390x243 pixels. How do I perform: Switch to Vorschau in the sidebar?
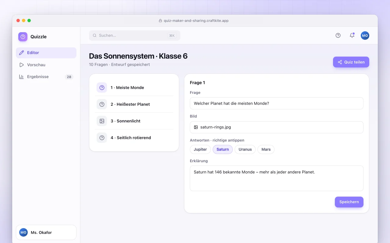46,65
